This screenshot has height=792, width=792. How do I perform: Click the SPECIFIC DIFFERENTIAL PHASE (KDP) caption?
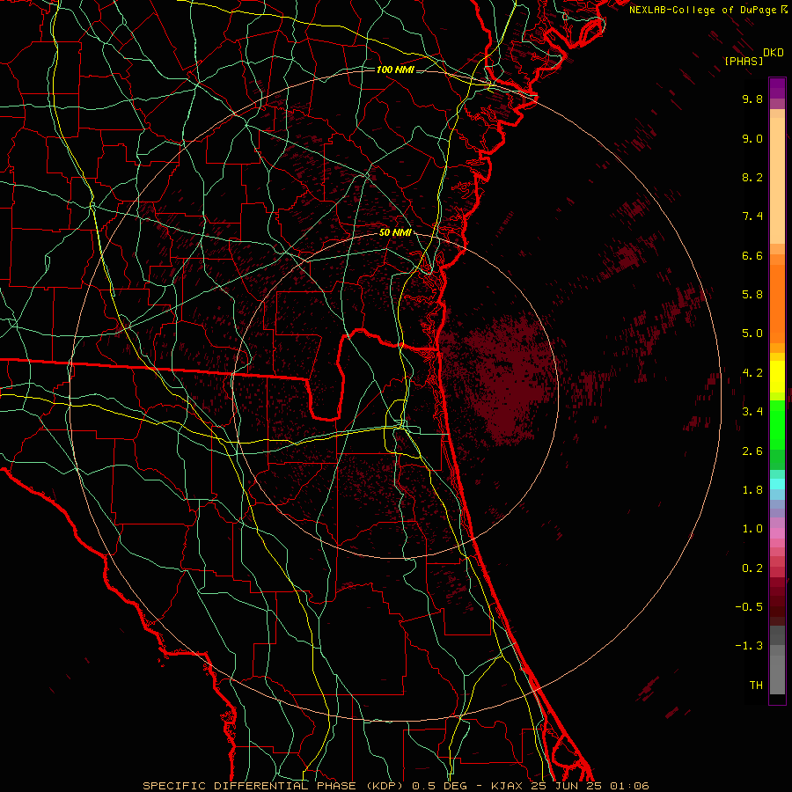tap(274, 786)
